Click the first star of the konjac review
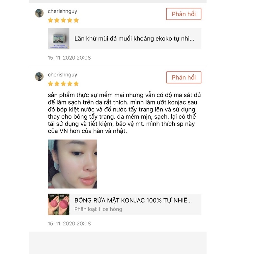 pyautogui.click(x=50, y=84)
